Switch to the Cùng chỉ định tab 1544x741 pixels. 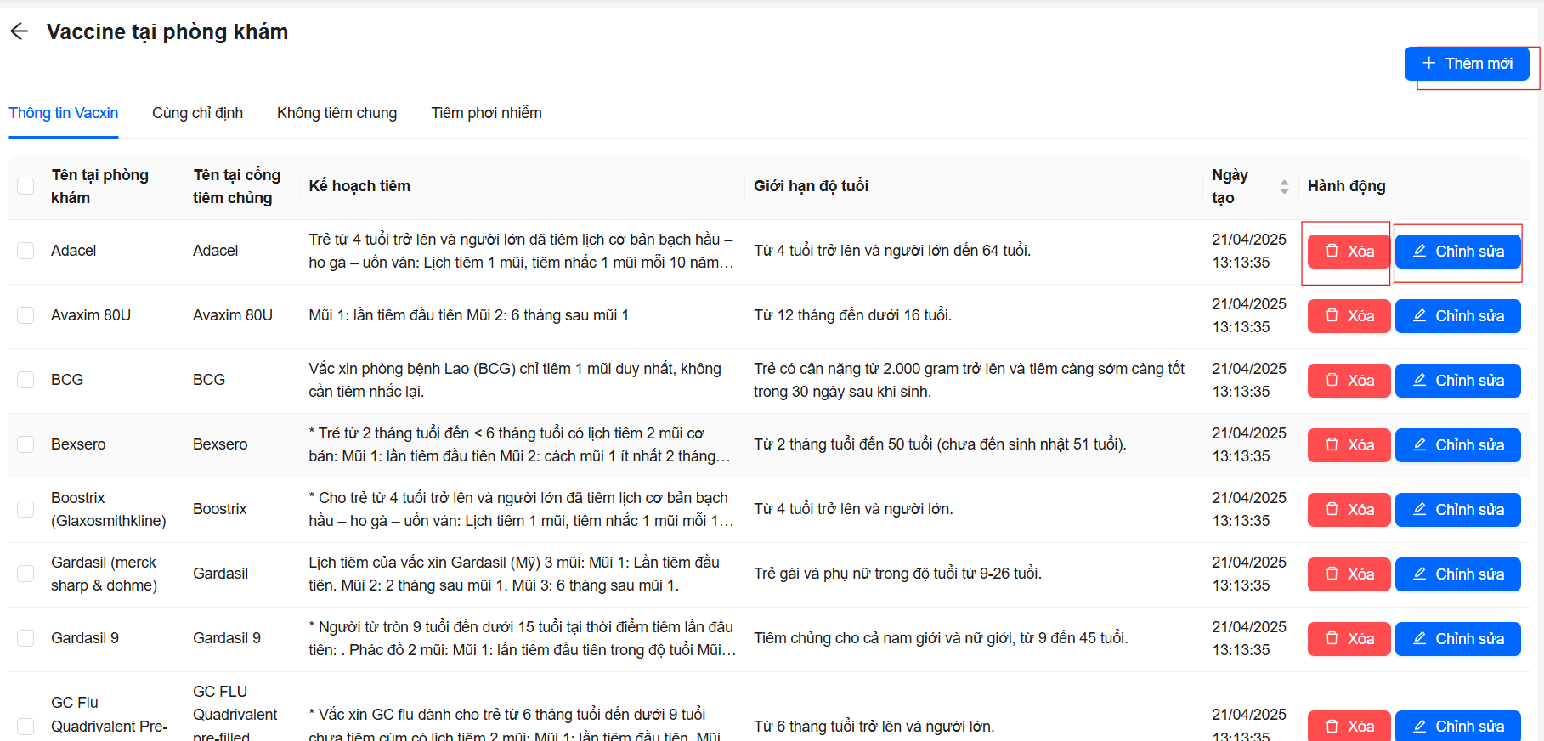tap(197, 113)
